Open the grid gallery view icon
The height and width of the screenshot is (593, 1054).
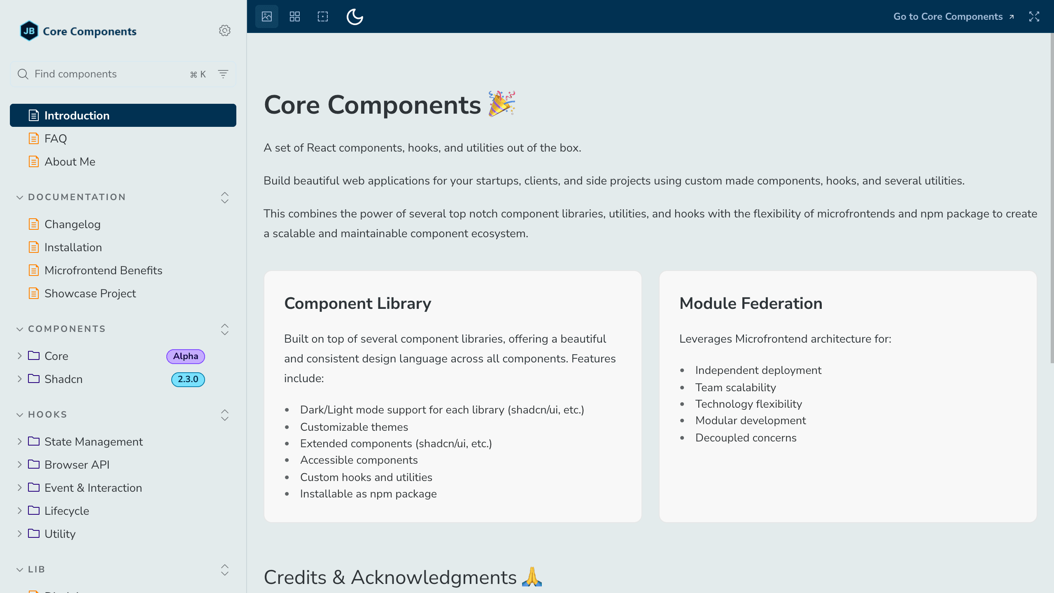(294, 16)
